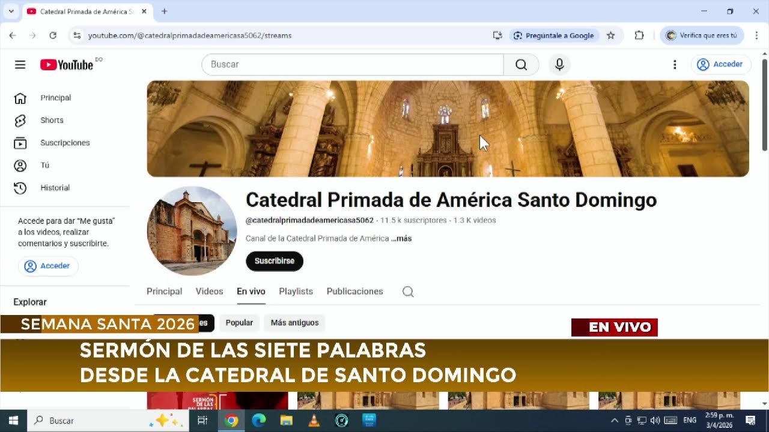Viewport: 769px width, 432px height.
Task: Expand channel description with ...más
Action: click(x=401, y=238)
